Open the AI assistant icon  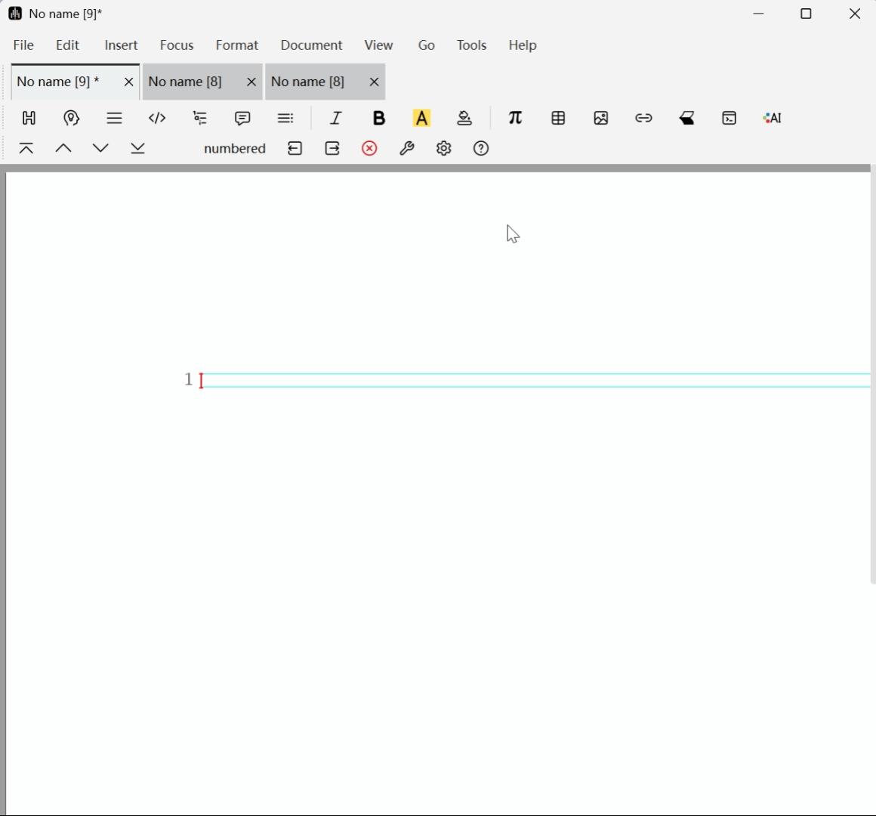pyautogui.click(x=772, y=118)
